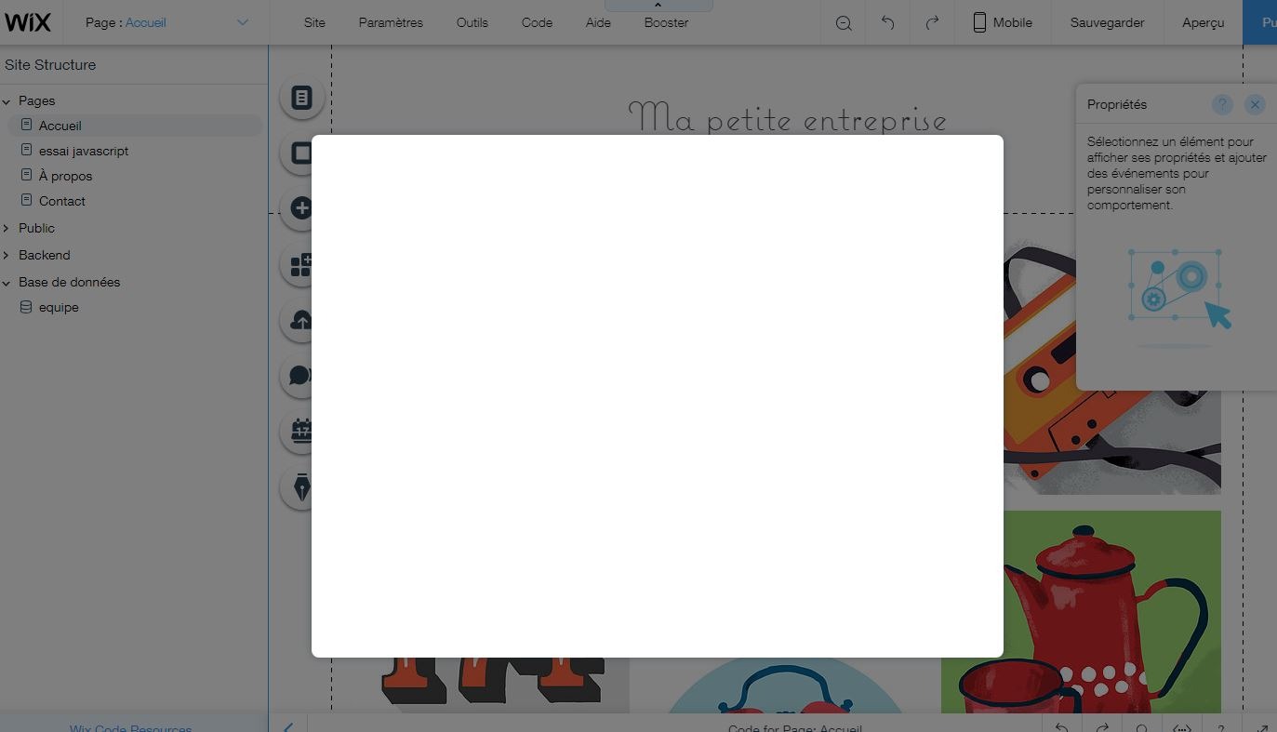Collapse the Base de données section
The height and width of the screenshot is (732, 1277).
[7, 282]
